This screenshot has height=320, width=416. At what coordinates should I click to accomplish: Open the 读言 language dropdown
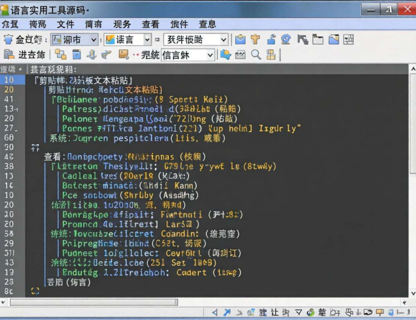127,40
